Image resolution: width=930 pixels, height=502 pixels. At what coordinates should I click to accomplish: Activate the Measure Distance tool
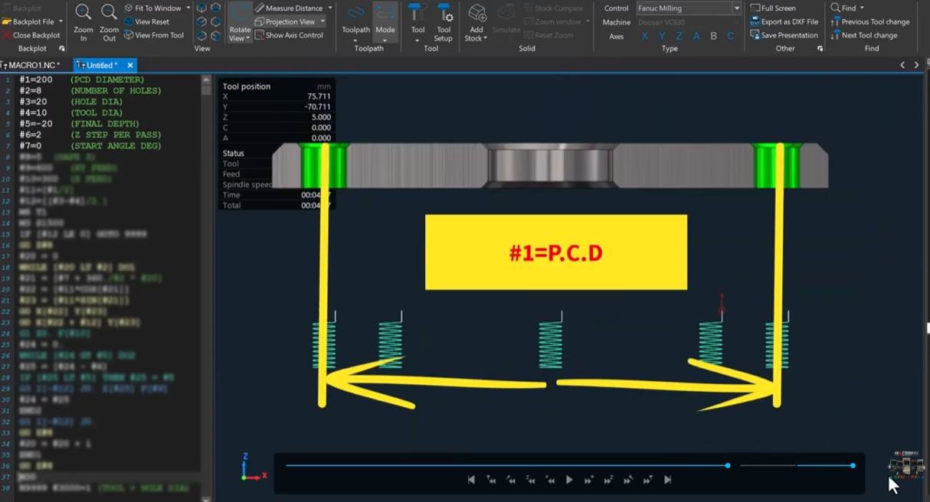288,8
